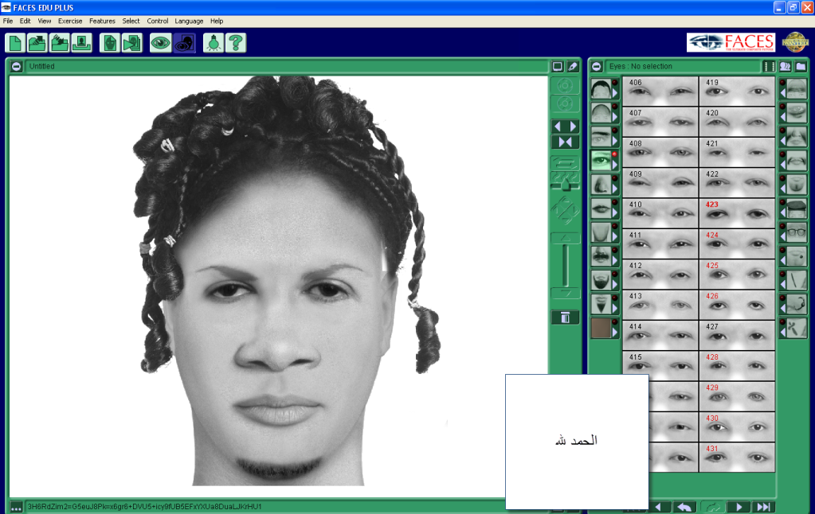Screen dimensions: 815x514
Task: Expand lips category with its arrow
Action: [x=615, y=212]
